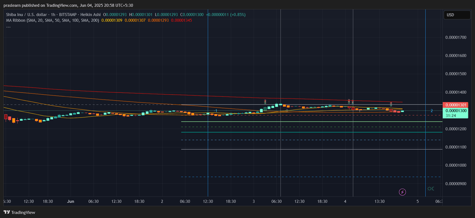Click the red SMA 200 value 0.00001345
475x218 pixels.
pos(181,20)
